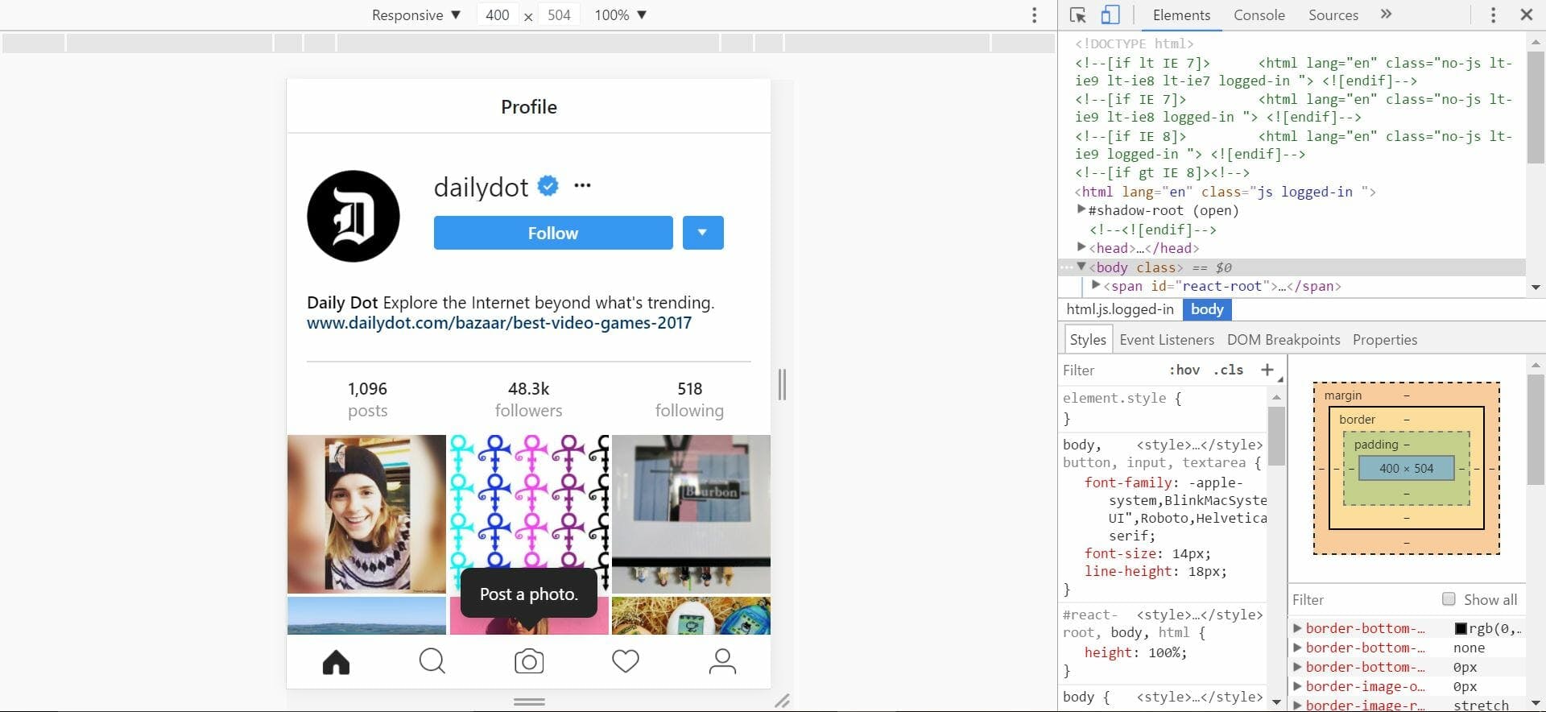Click the dailydot profile picture
Viewport: 1546px width, 712px height.
click(x=353, y=216)
